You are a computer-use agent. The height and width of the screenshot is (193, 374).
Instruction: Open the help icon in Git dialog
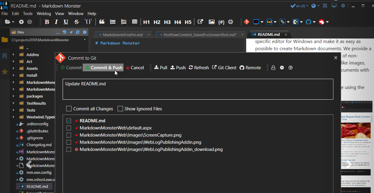pos(290,68)
